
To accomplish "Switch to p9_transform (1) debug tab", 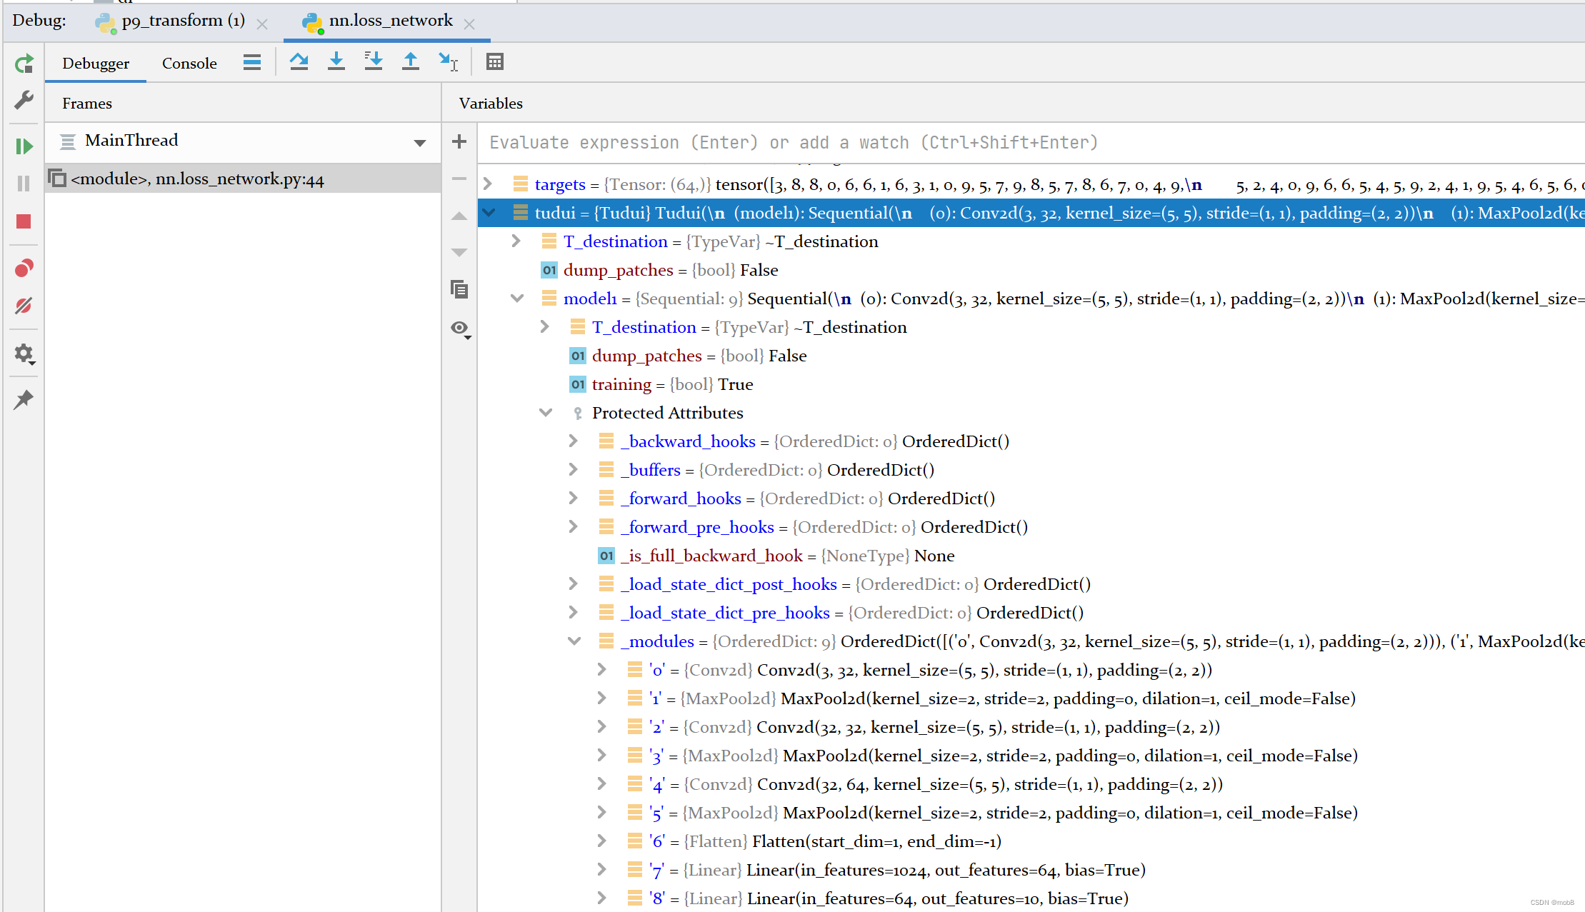I will point(183,21).
